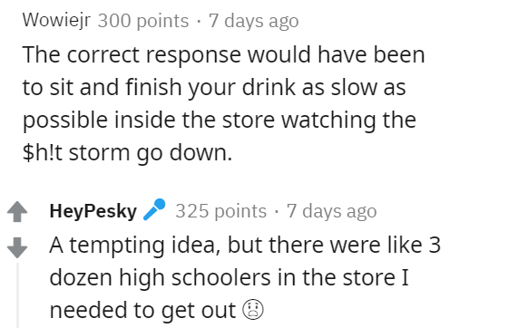Open HeyPesky's user profile
Image resolution: width=518 pixels, height=328 pixels.
[x=93, y=211]
